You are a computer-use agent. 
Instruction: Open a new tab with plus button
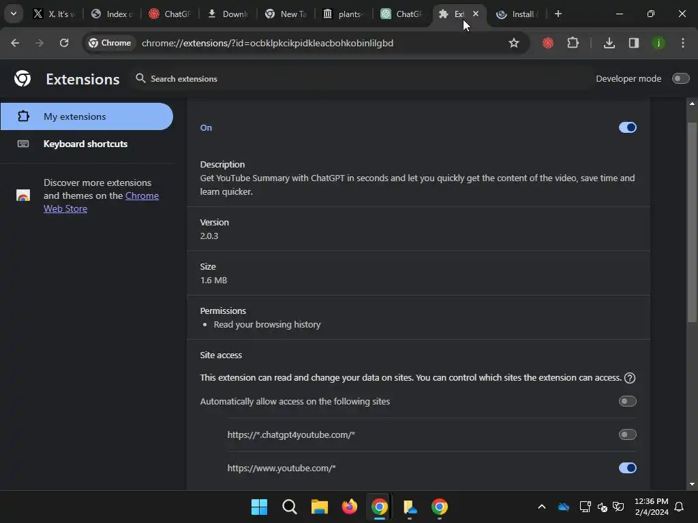[558, 14]
